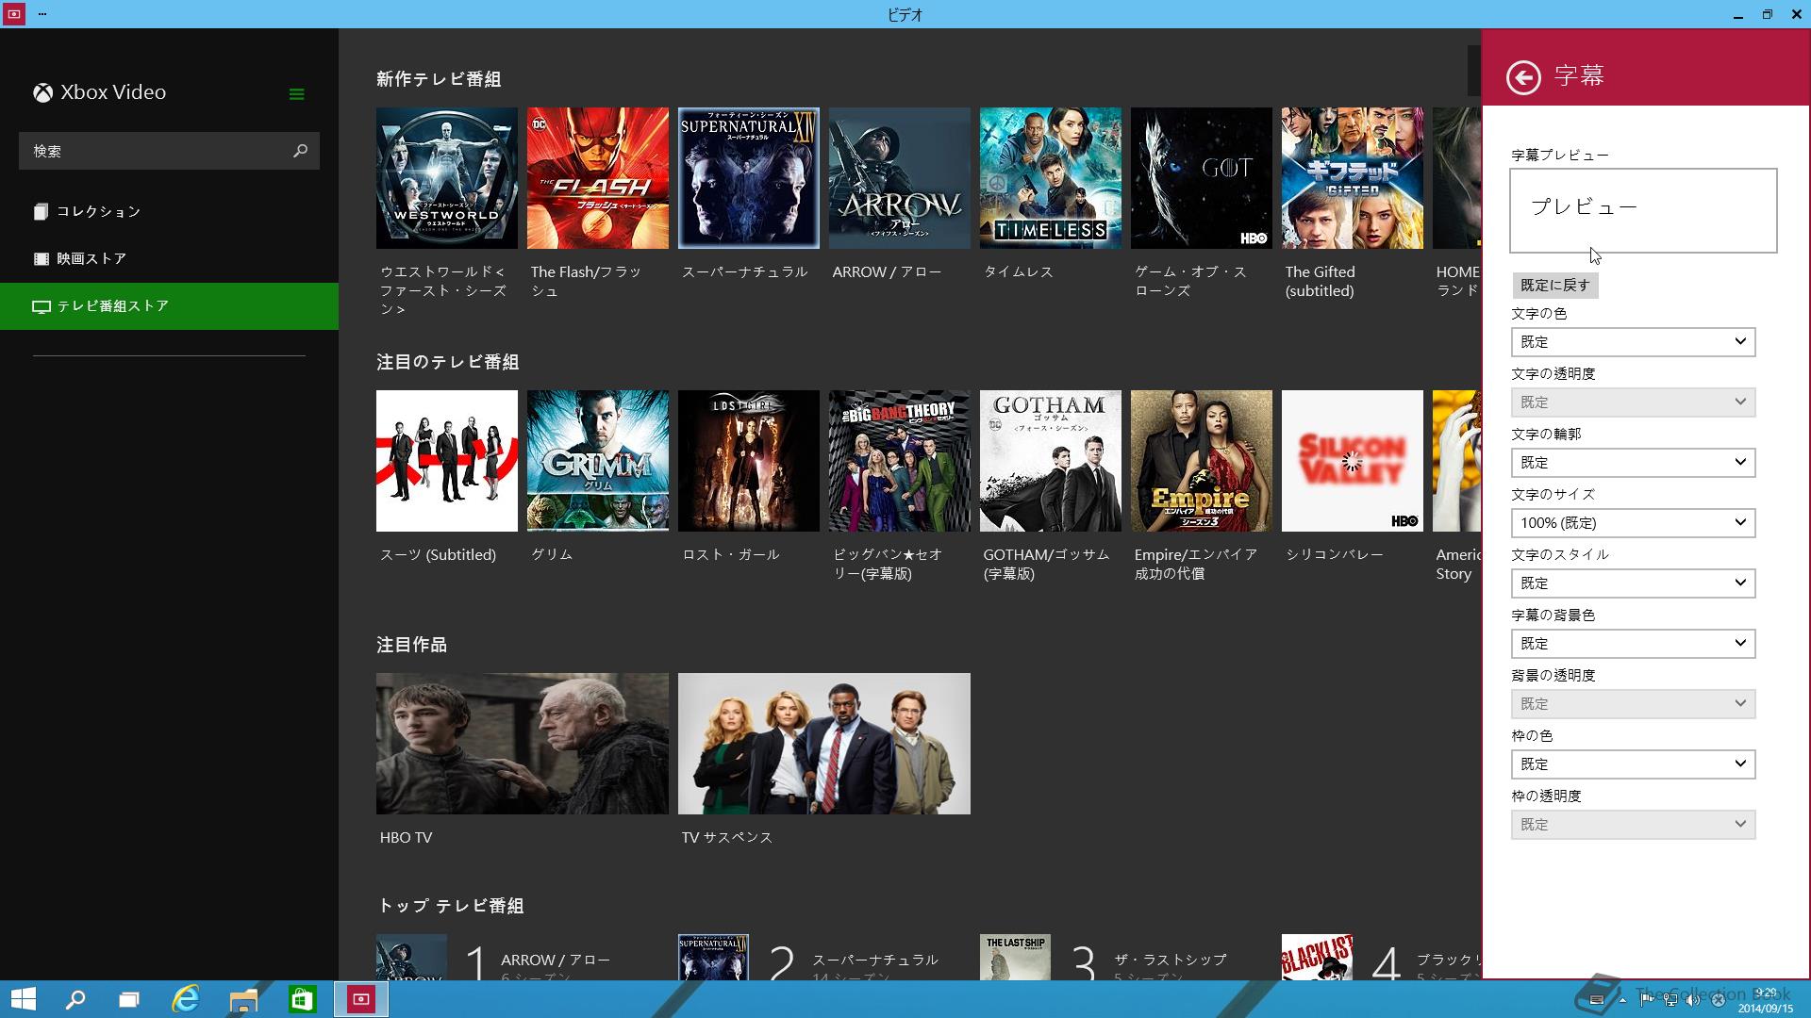Select テレビ番組ストア in sidebar
1811x1018 pixels.
coord(170,306)
